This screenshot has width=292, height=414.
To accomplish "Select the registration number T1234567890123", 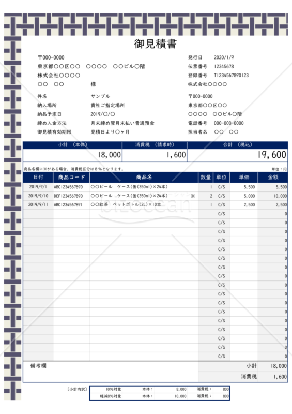I will coord(232,75).
